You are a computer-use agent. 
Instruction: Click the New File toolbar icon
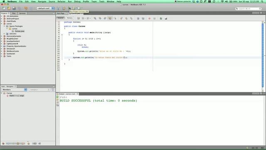(4, 8)
